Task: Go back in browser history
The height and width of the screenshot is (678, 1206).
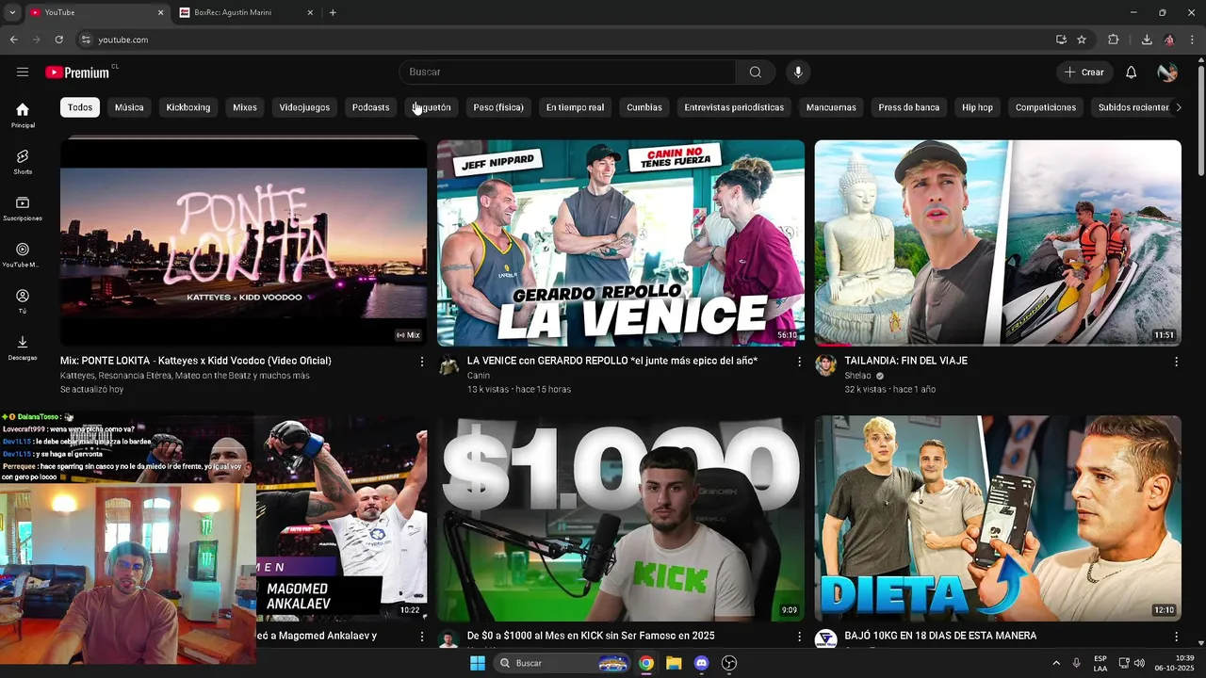Action: (x=13, y=40)
